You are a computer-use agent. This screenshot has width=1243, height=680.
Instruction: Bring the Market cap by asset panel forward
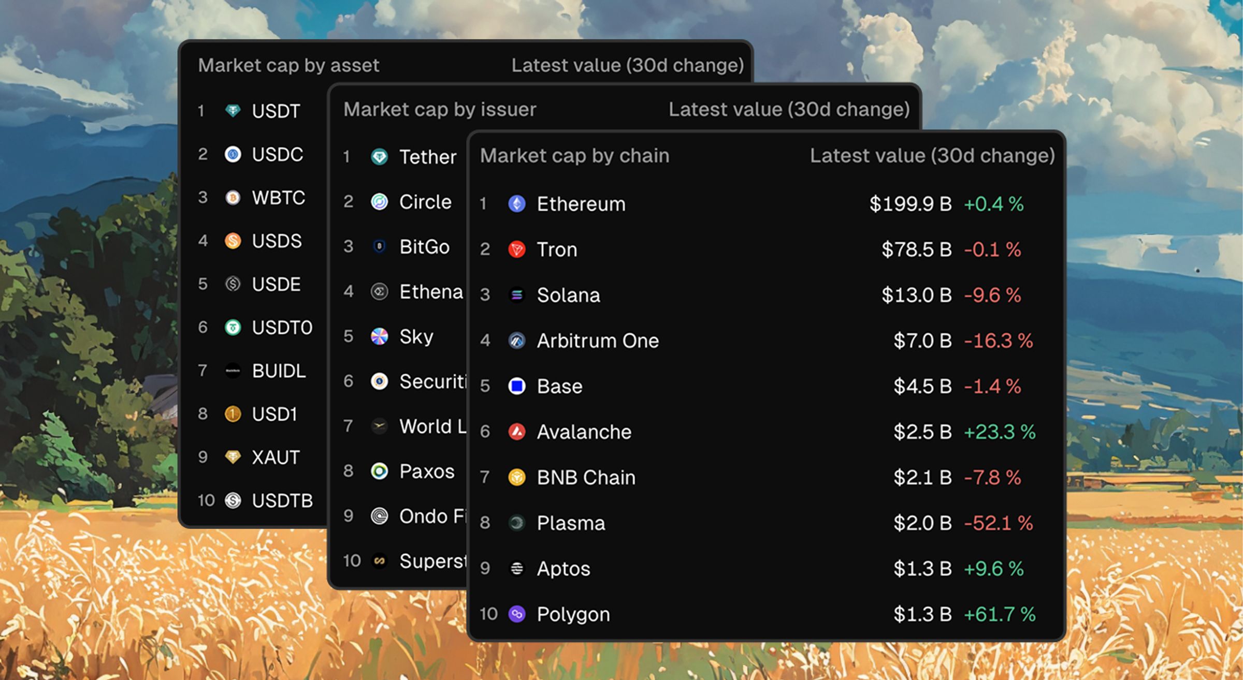[x=288, y=65]
